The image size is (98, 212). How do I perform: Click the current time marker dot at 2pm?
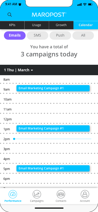pos(14,139)
